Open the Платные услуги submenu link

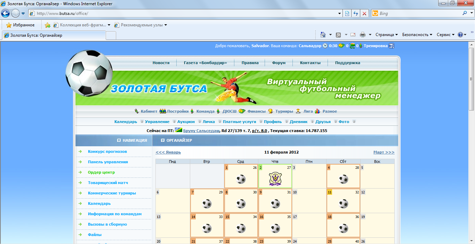pyautogui.click(x=239, y=122)
